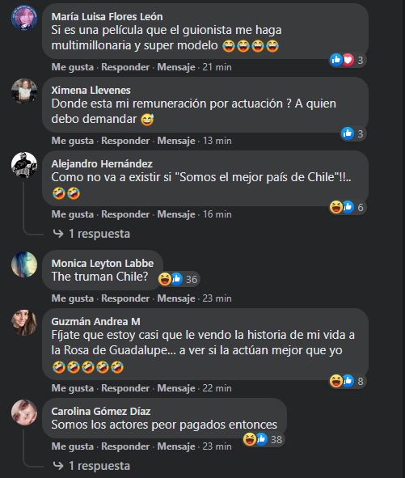Open reactions on Alejandro Hernández's comment

348,207
